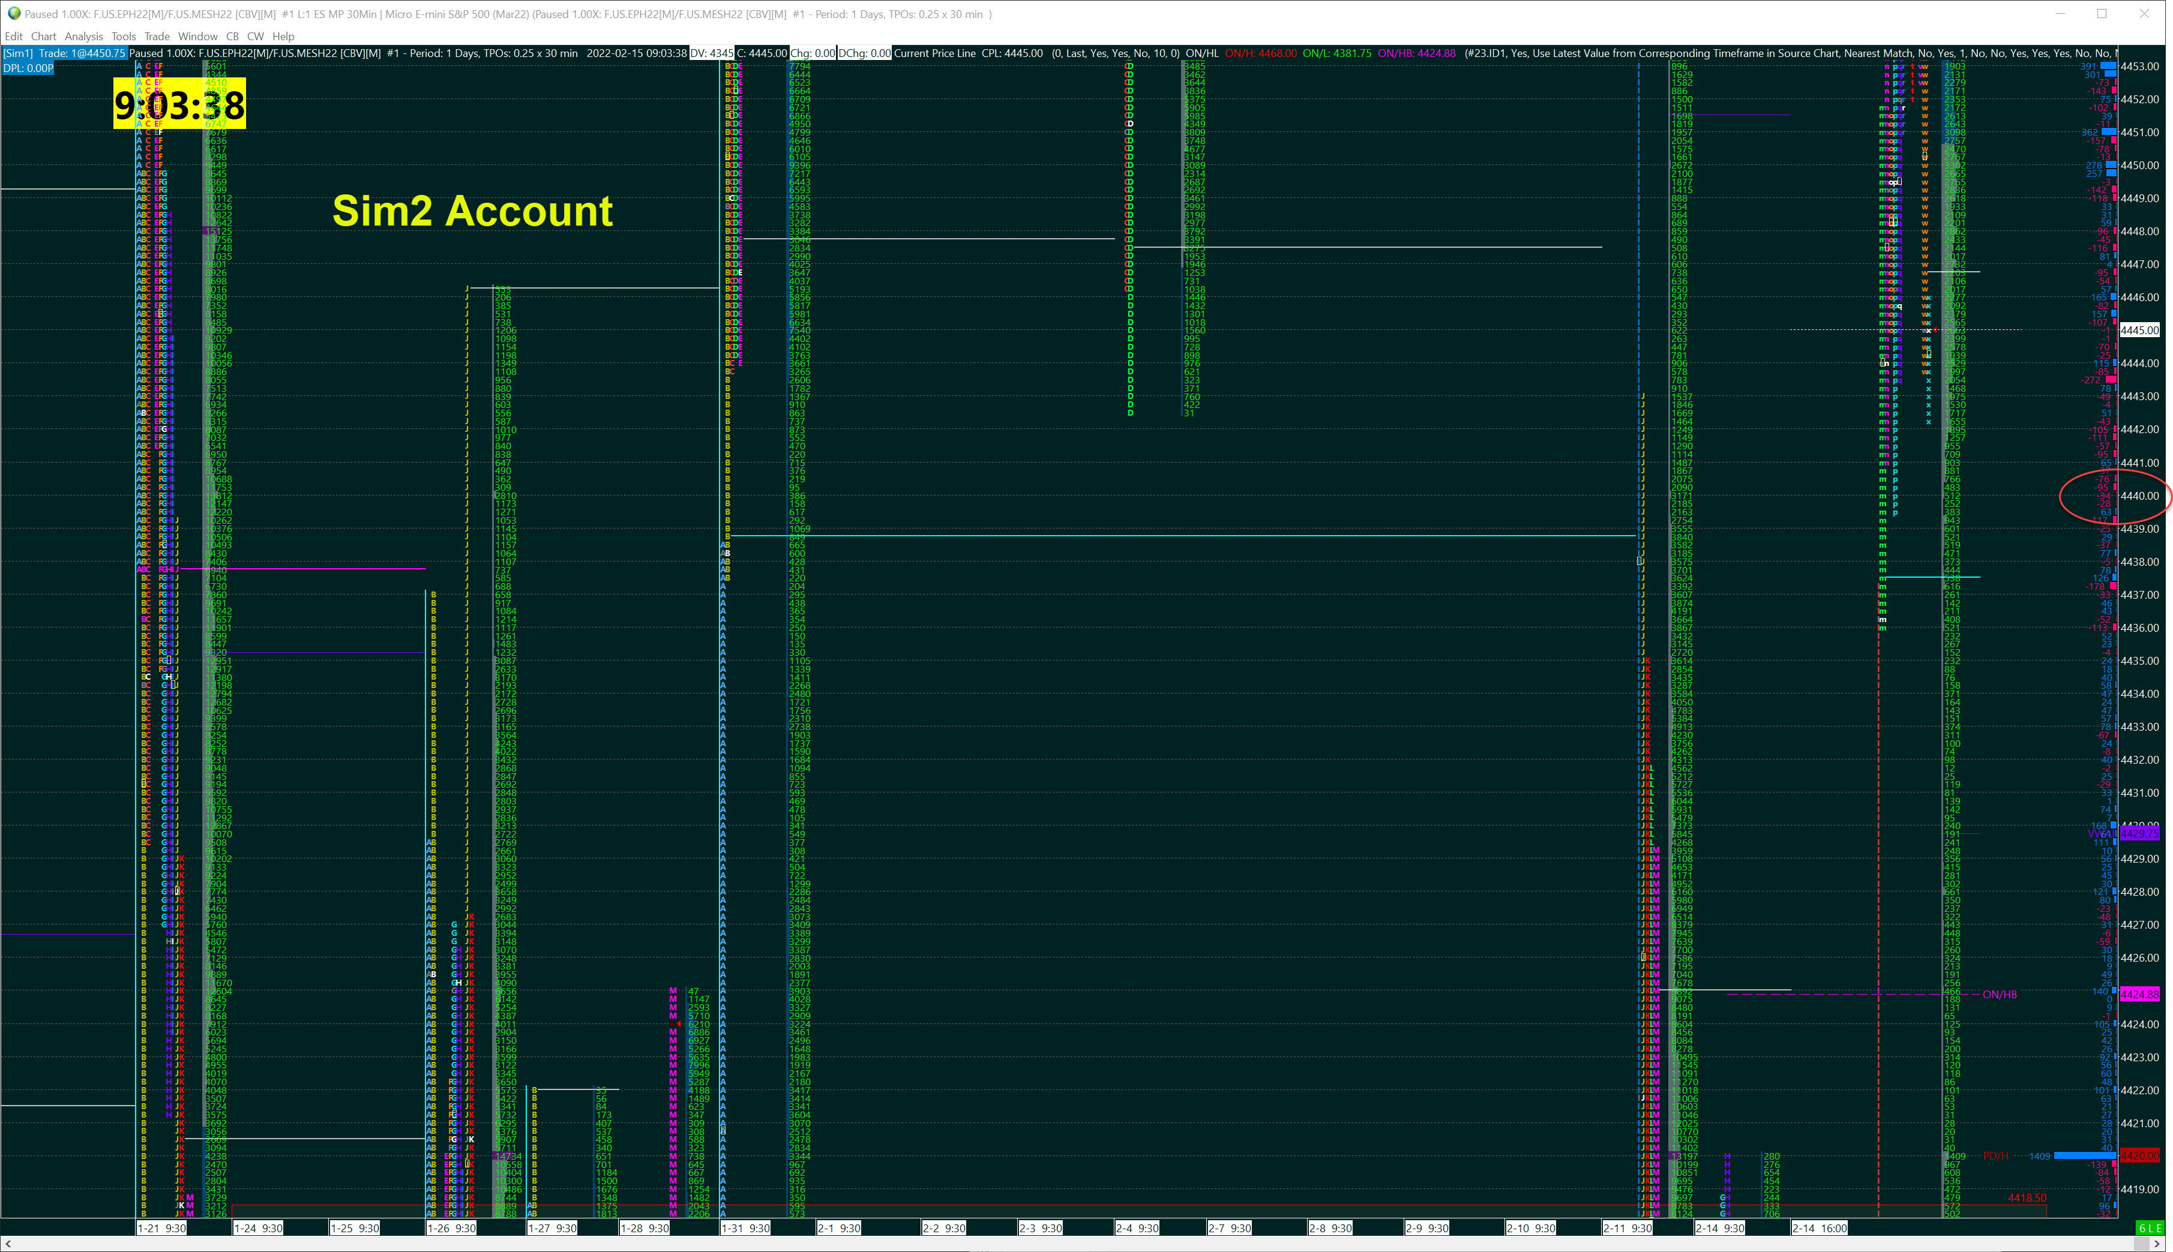This screenshot has height=1252, width=2173.
Task: Click the yellow 9:03:38 clock display
Action: [179, 104]
